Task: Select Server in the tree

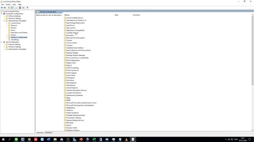Action: (x=13, y=30)
